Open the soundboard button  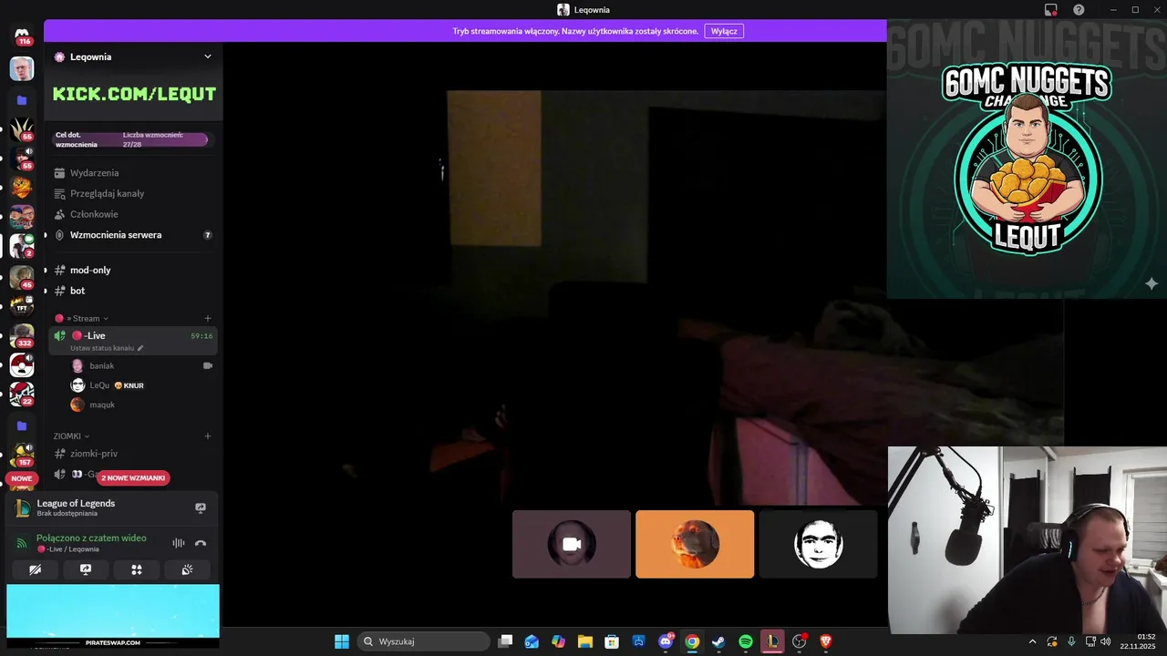click(x=187, y=569)
